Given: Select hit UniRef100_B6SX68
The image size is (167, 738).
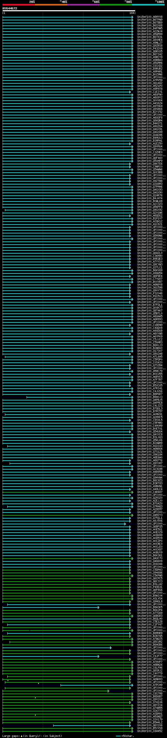Looking at the screenshot, I should tap(150, 25).
